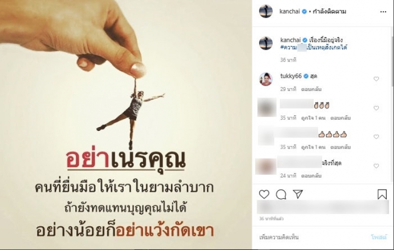Save the post with the bookmark icon
The height and width of the screenshot is (250, 394).
(382, 194)
